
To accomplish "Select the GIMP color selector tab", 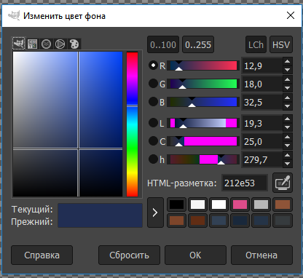I will pyautogui.click(x=18, y=44).
